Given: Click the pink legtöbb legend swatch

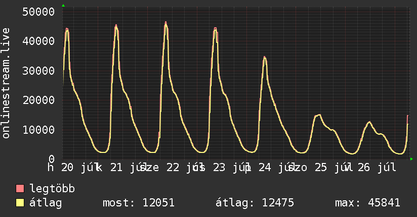Looking at the screenshot, I should 20,188.
